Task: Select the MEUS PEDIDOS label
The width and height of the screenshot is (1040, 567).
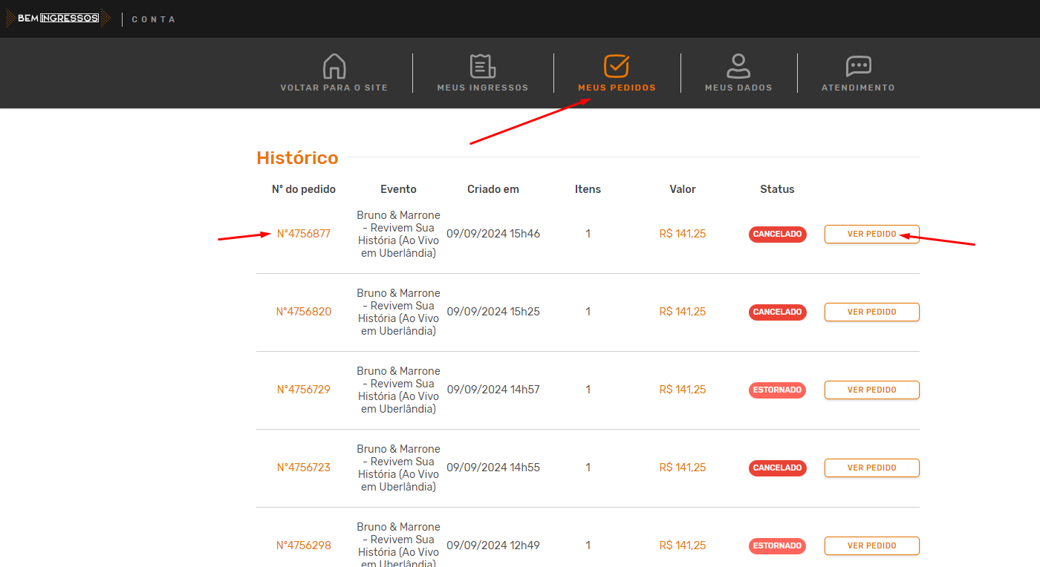Action: click(x=617, y=88)
